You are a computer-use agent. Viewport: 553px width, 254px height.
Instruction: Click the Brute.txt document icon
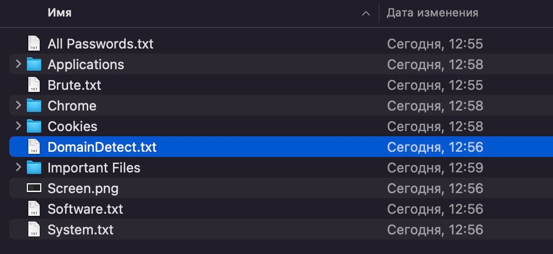34,85
